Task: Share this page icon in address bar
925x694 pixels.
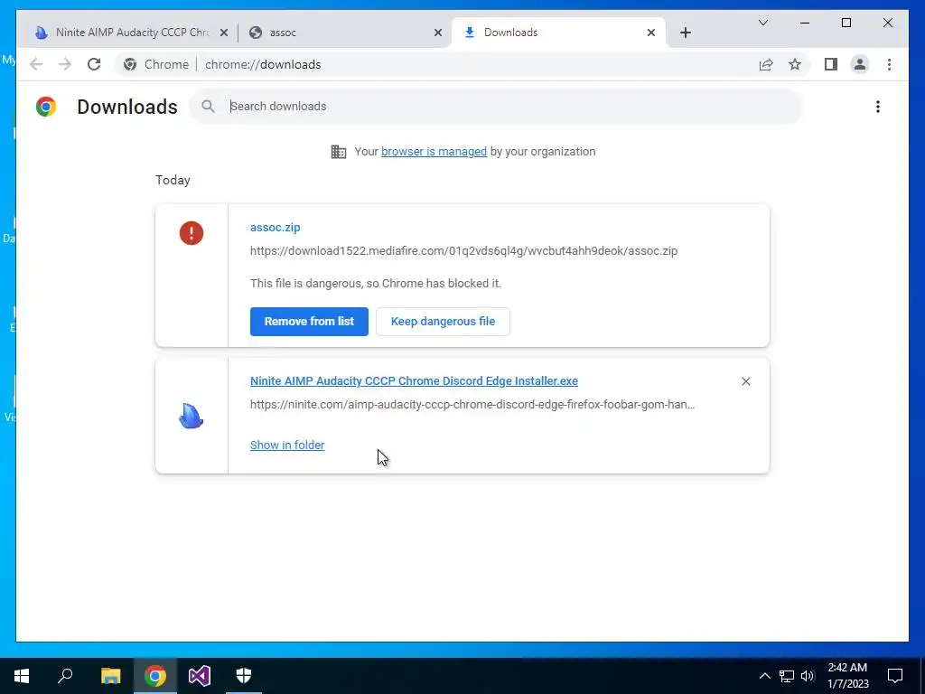Action: click(x=766, y=64)
